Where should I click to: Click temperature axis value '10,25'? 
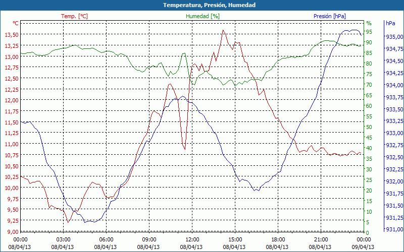click(12, 177)
